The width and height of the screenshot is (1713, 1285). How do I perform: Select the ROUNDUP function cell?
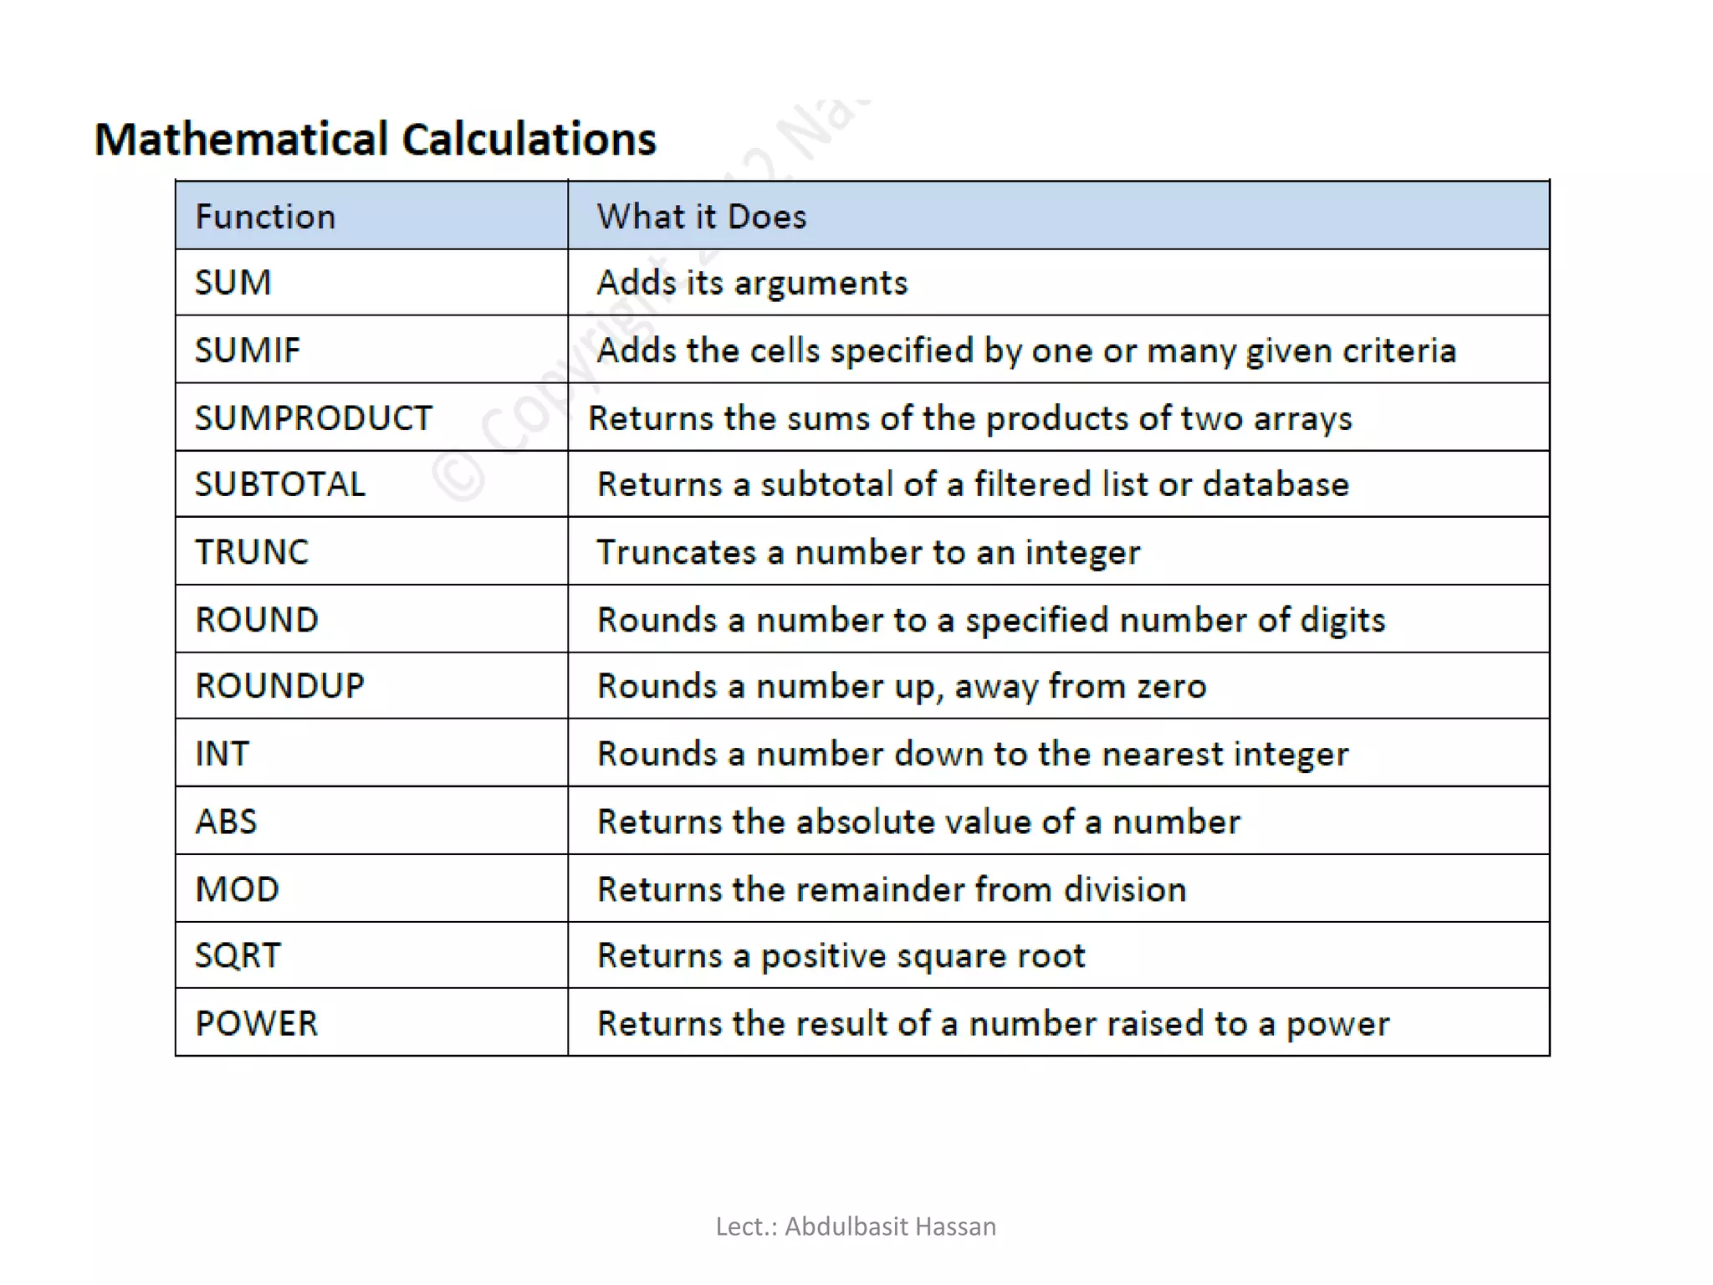pos(371,685)
